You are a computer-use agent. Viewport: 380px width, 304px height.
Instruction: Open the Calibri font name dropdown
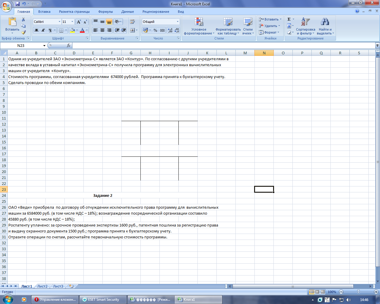(59, 22)
